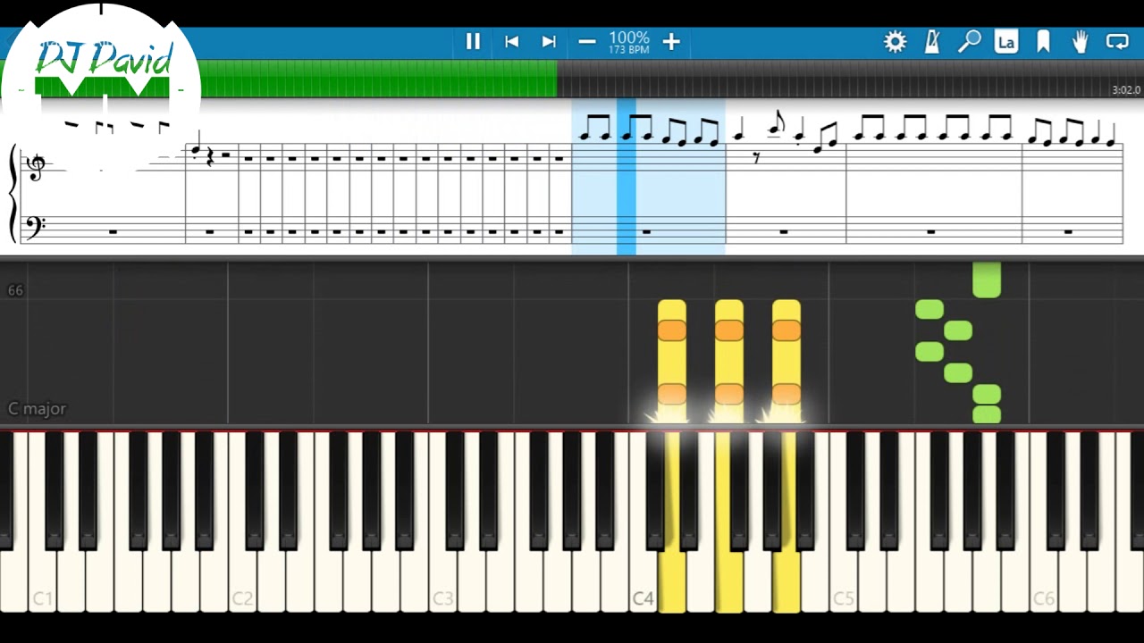The height and width of the screenshot is (643, 1144).
Task: Open the C major key label
Action: 37,408
